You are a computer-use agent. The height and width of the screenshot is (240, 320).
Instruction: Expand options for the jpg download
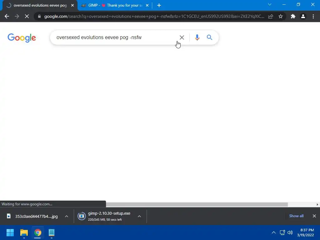[x=67, y=216]
